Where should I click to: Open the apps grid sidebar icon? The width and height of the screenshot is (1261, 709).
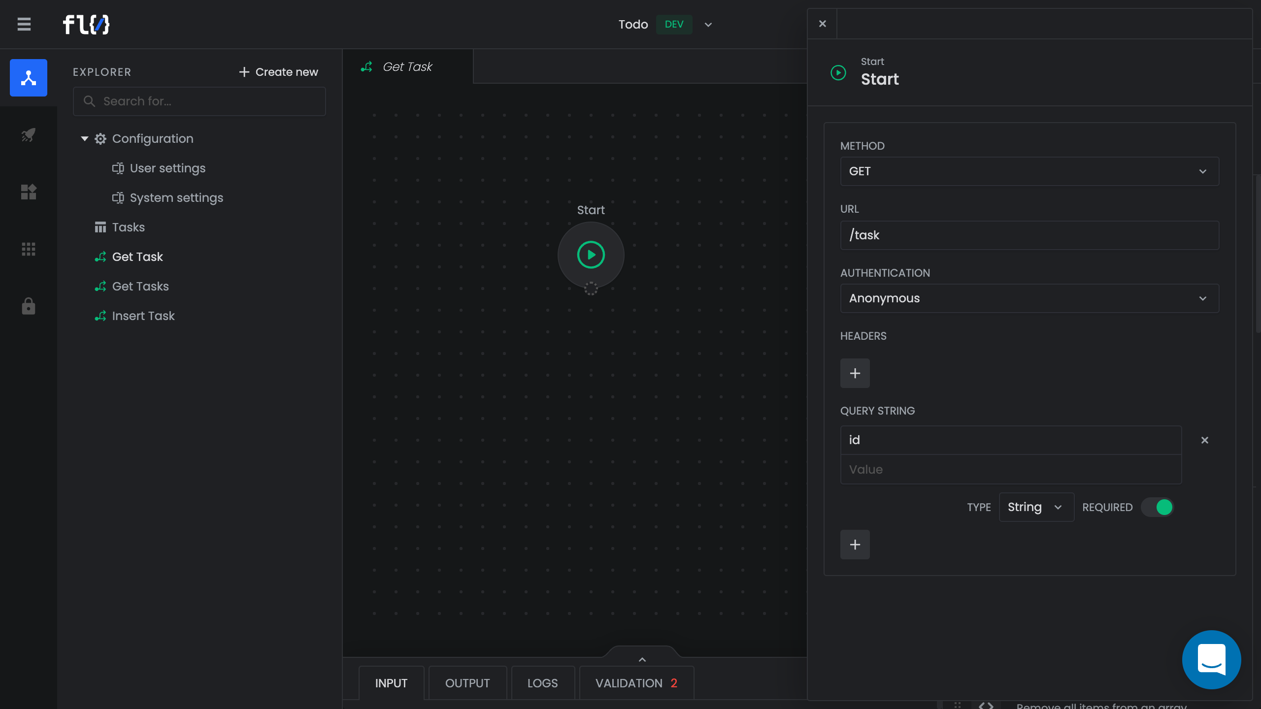[29, 249]
